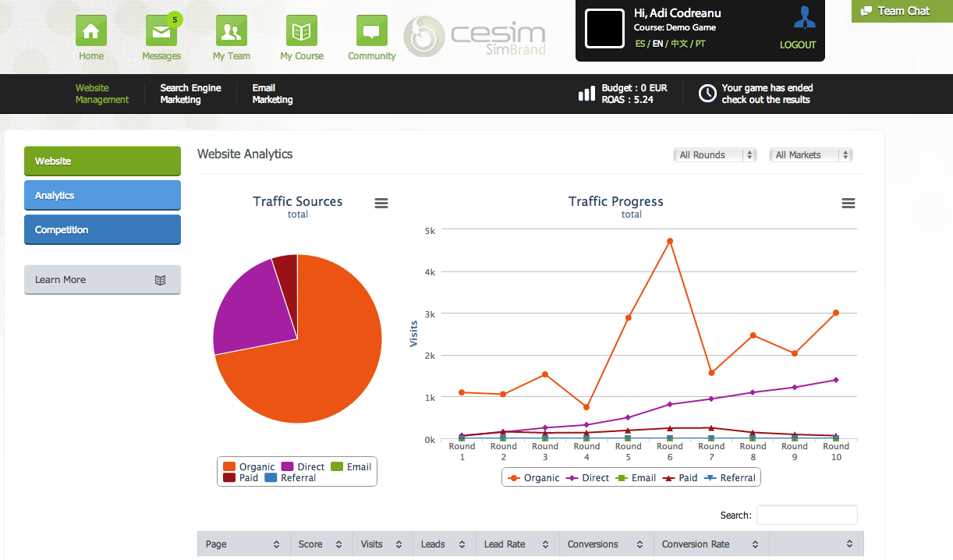Expand the All Rounds dropdown
Viewport: 953px width, 560px height.
(x=715, y=155)
